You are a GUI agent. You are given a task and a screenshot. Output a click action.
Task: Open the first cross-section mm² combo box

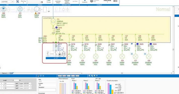[10, 83]
